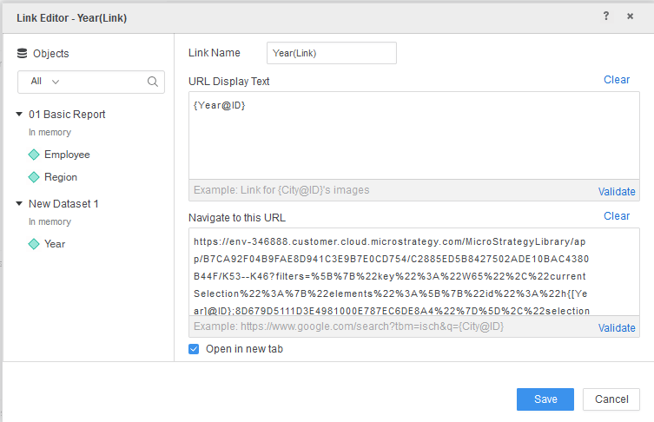The image size is (654, 422).
Task: Collapse the New Dataset 1 node
Action: tap(19, 204)
